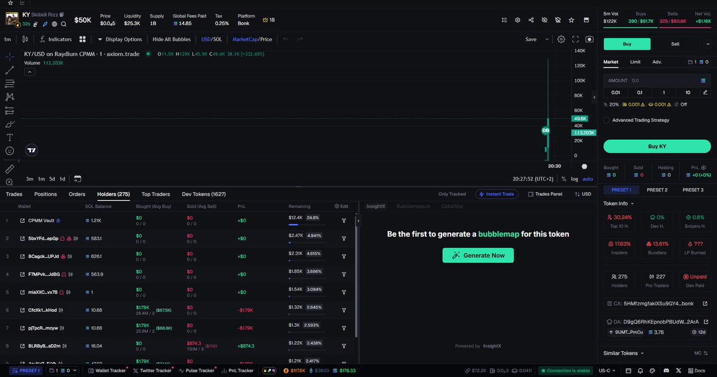Select the Sell button
Image resolution: width=717 pixels, height=377 pixels.
[x=675, y=44]
